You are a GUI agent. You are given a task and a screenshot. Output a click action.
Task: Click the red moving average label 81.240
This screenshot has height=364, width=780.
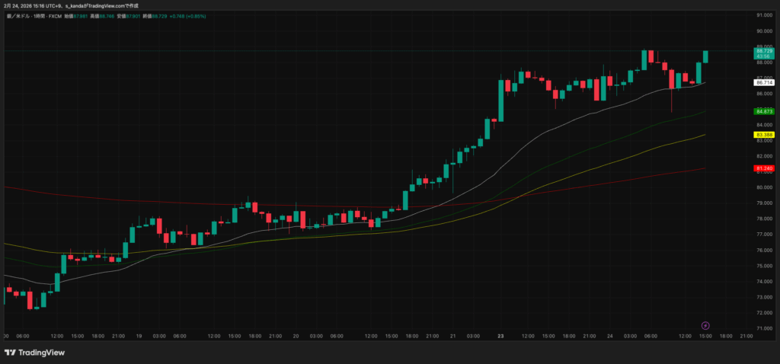tap(763, 168)
